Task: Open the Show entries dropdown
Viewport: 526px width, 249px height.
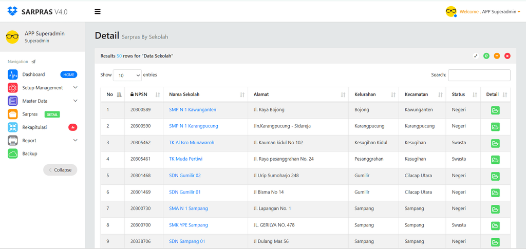Action: tap(127, 75)
